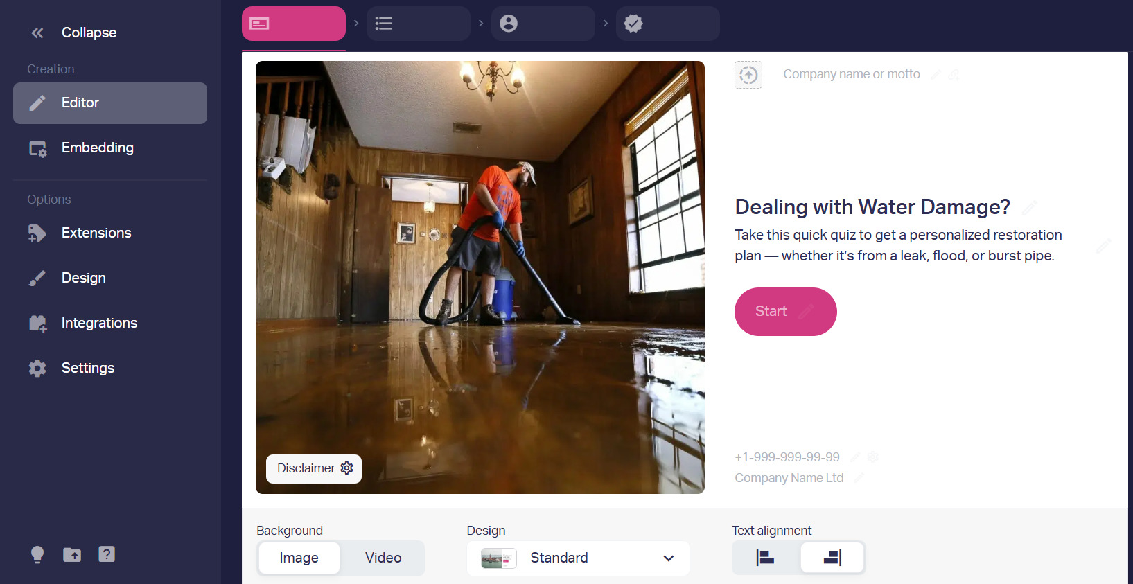Collapse the sidebar with double-arrow icon
This screenshot has width=1133, height=584.
point(37,33)
